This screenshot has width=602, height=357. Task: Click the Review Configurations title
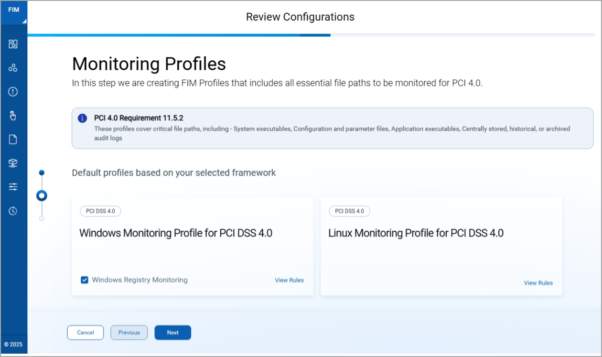pyautogui.click(x=300, y=17)
